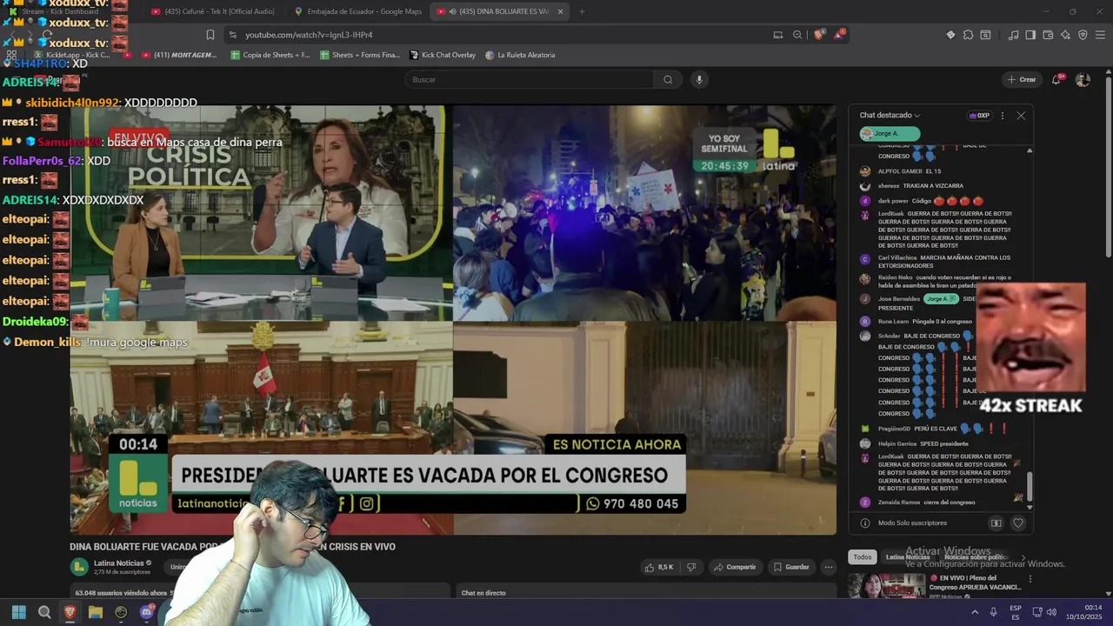
Task: Open Copia de Sheets bookmark
Action: point(270,55)
